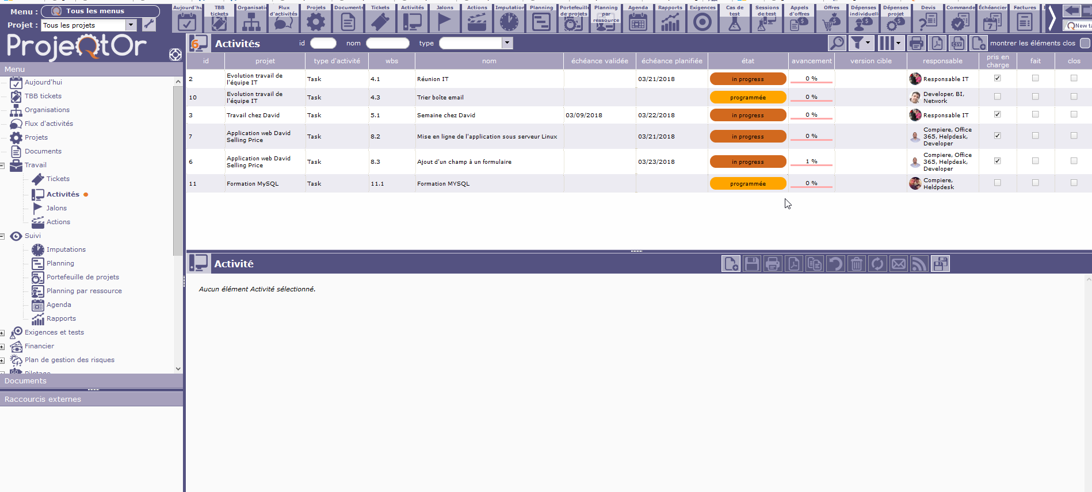Click the menu tree scrollbar down arrow

178,369
